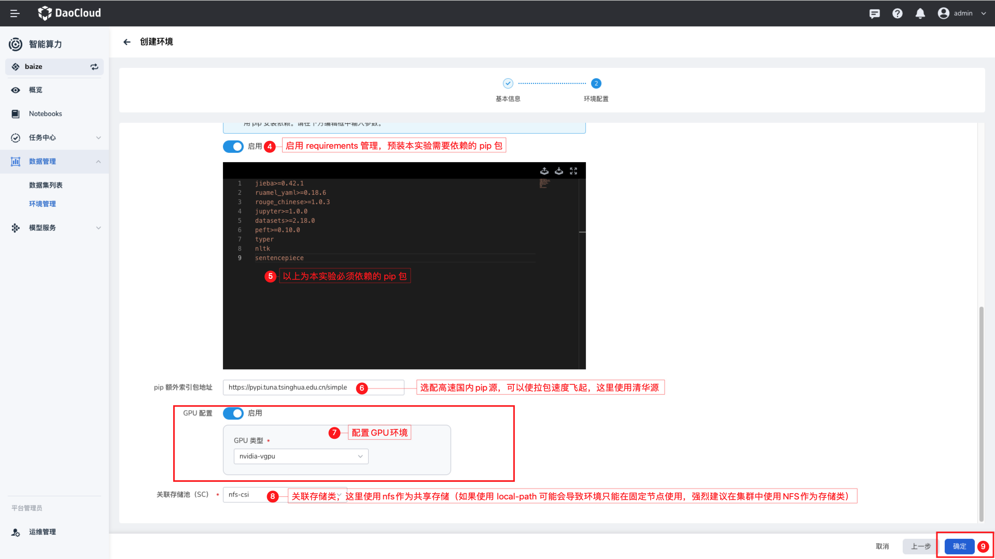
Task: Expand code editor to fullscreen
Action: point(573,171)
